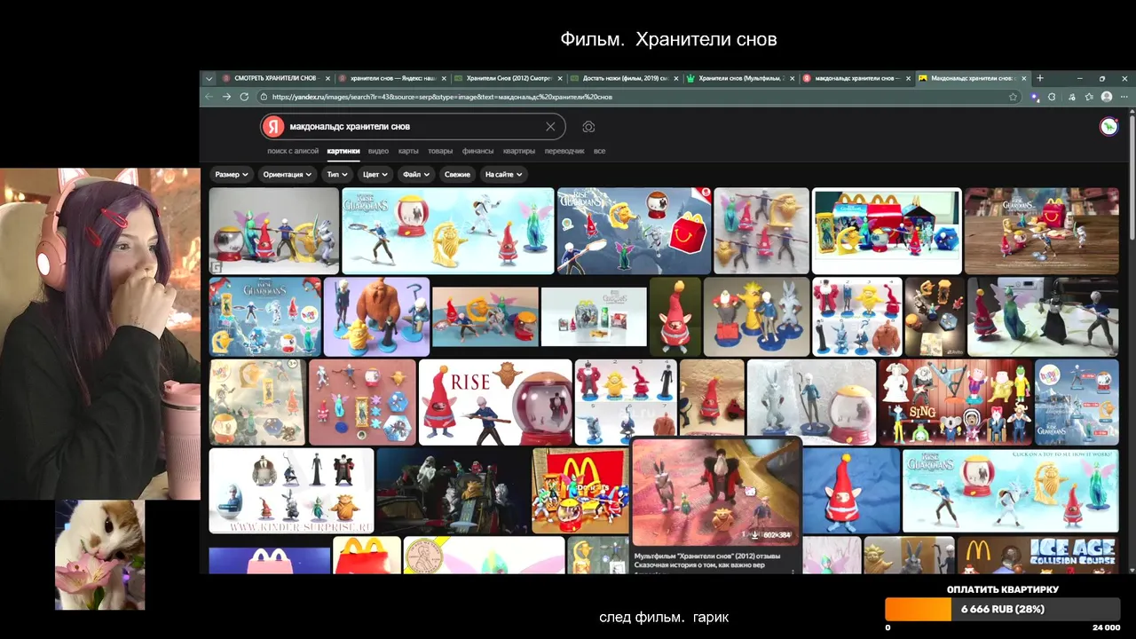
Task: Bookmark the page with the star icon
Action: 1013,97
